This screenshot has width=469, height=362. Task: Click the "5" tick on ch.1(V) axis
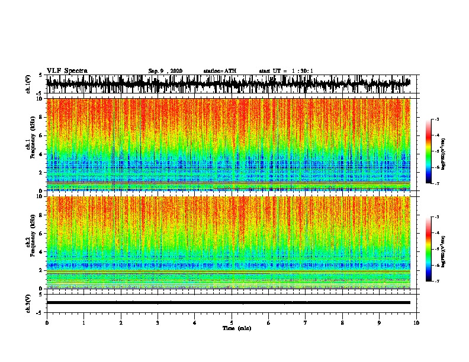[41, 75]
